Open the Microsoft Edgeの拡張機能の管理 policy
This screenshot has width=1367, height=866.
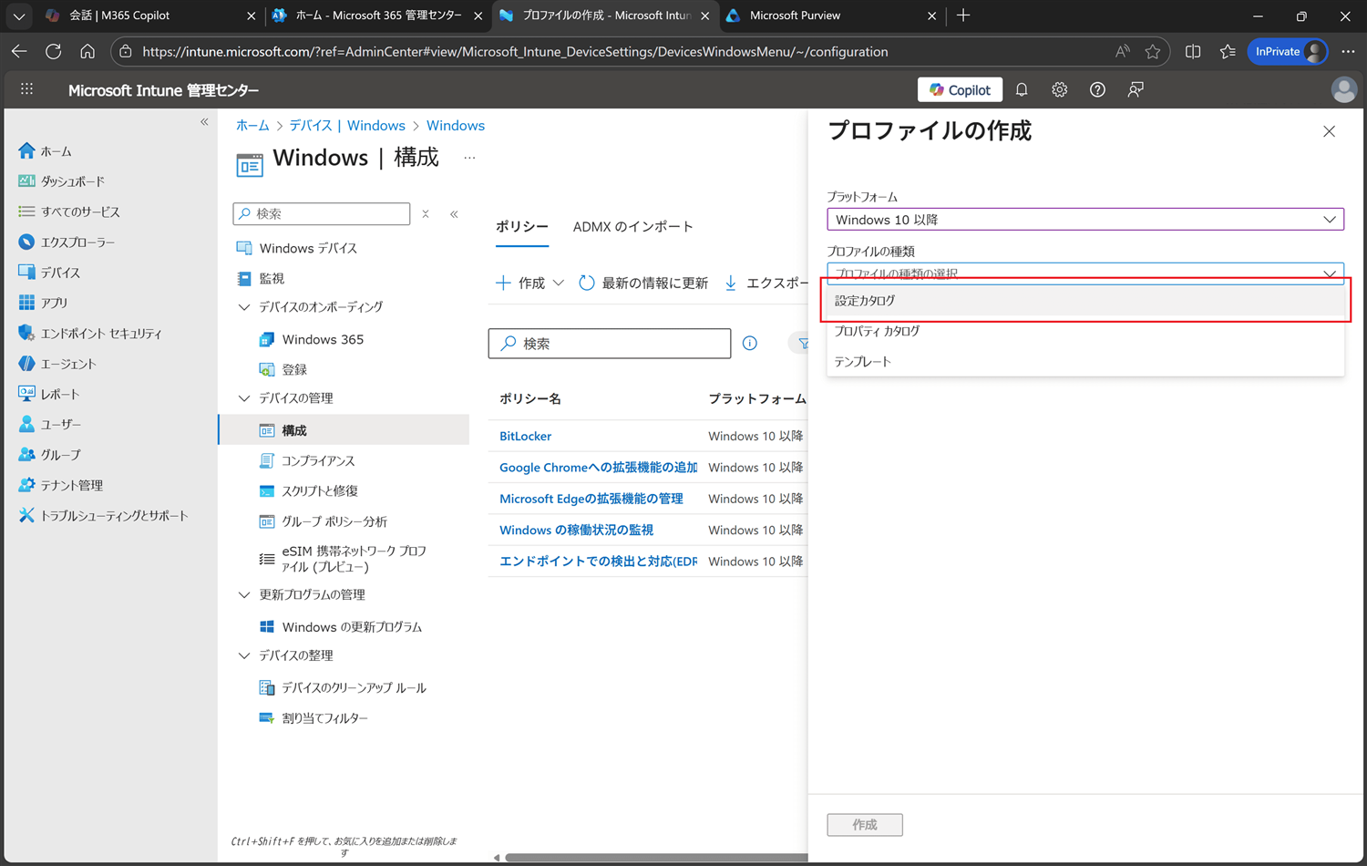[x=591, y=499]
